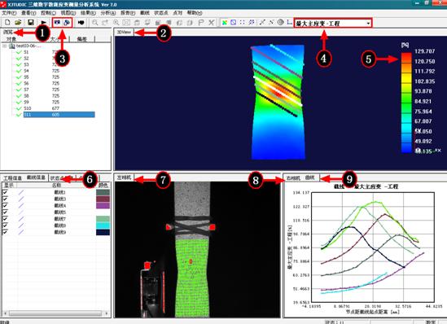Click the new file icon in toolbar
The image size is (447, 324).
point(7,23)
